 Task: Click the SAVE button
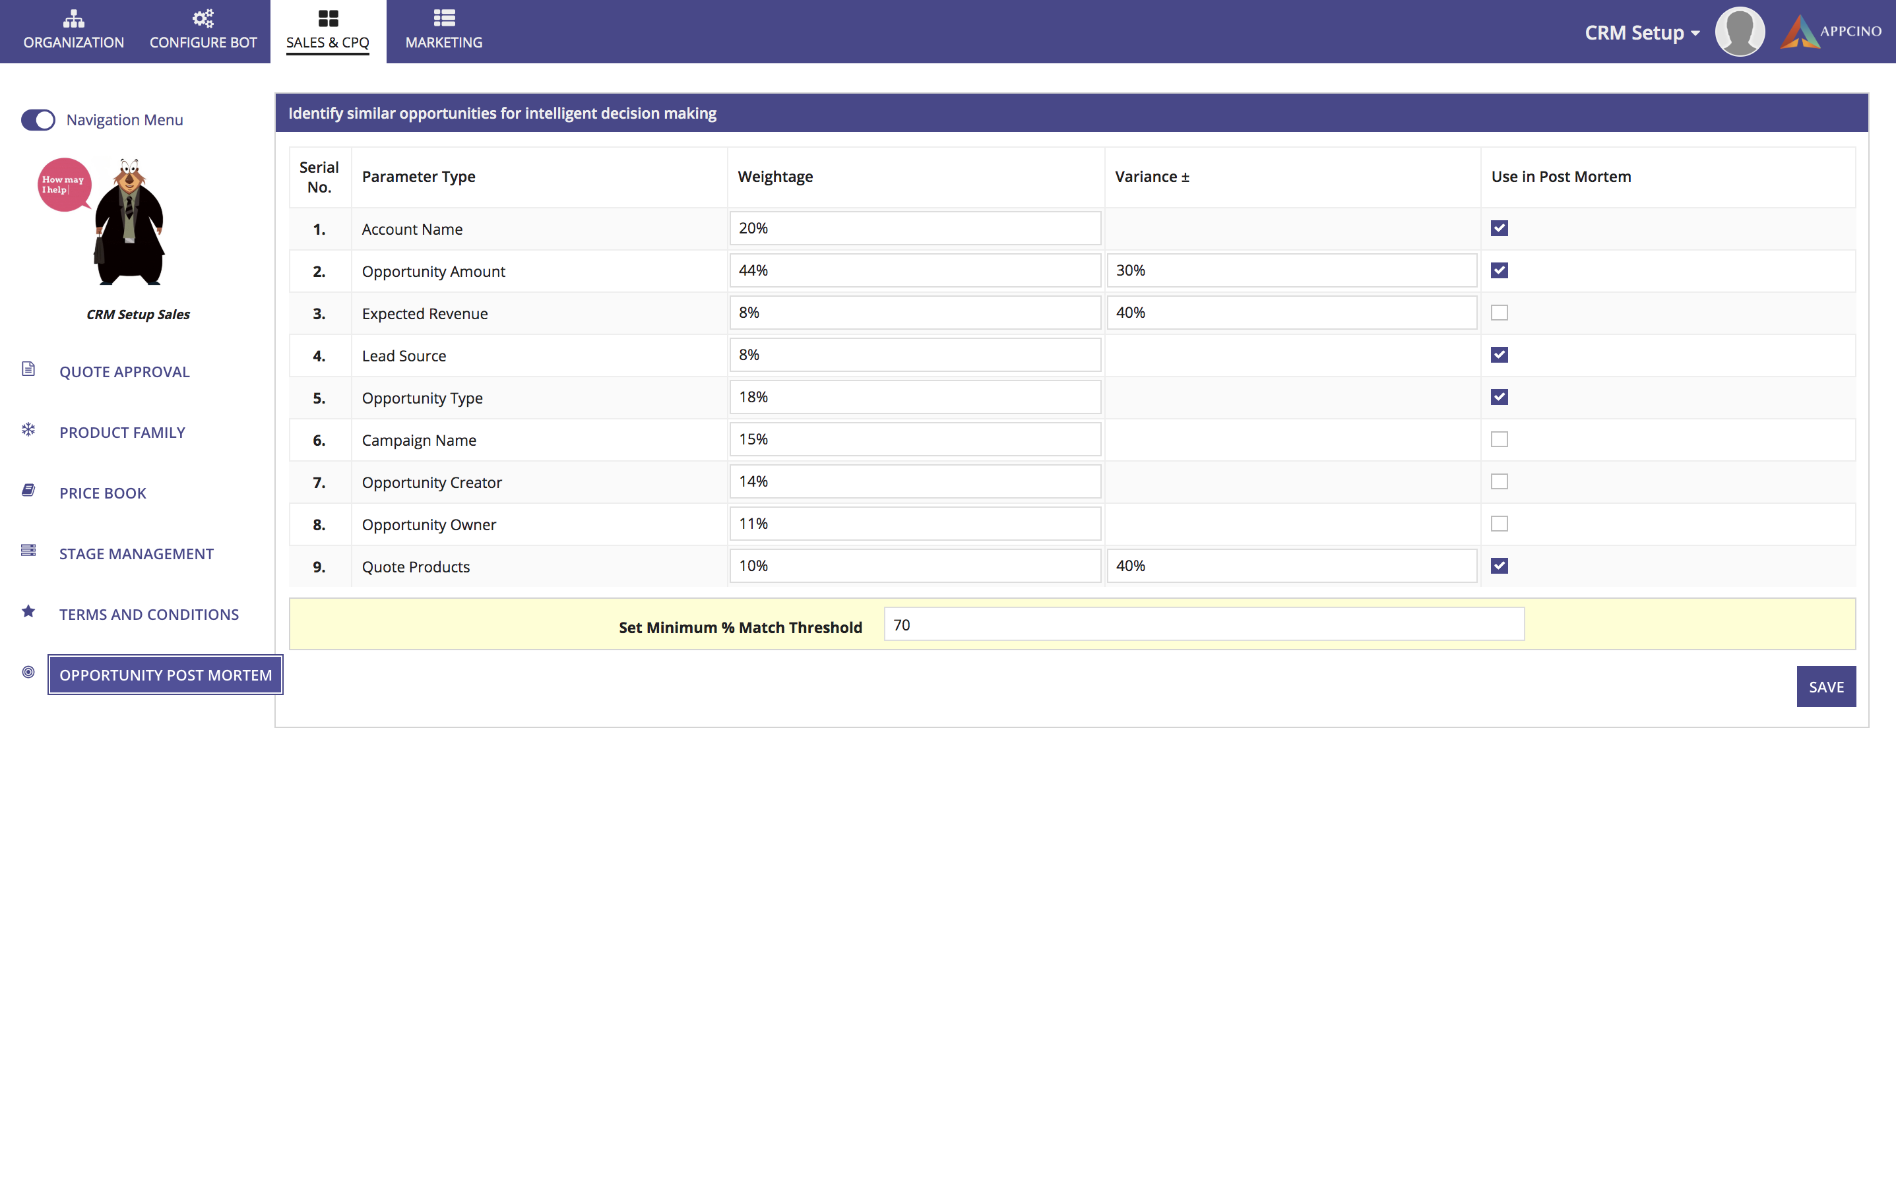point(1825,686)
